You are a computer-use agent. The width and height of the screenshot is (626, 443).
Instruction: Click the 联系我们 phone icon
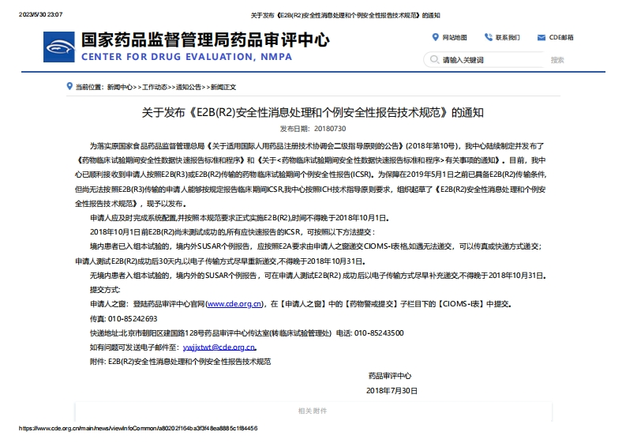[x=488, y=37]
